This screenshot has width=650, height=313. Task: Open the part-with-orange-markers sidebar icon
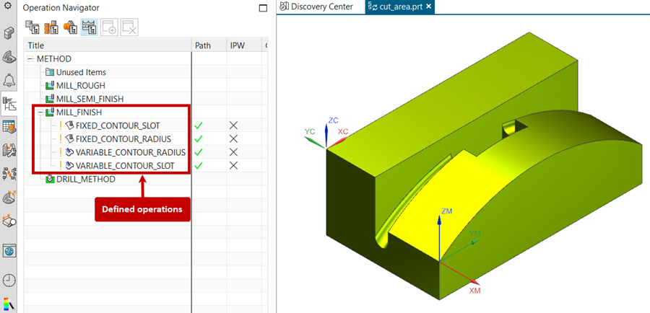(x=9, y=197)
